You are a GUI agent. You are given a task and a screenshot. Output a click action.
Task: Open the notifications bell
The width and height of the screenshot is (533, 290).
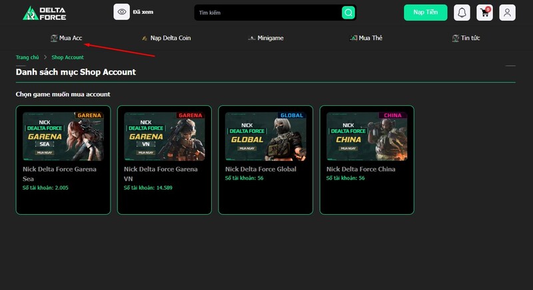coord(462,13)
